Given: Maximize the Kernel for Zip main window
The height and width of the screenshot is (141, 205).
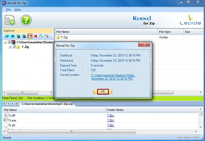Looking at the screenshot, I should 188,2.
